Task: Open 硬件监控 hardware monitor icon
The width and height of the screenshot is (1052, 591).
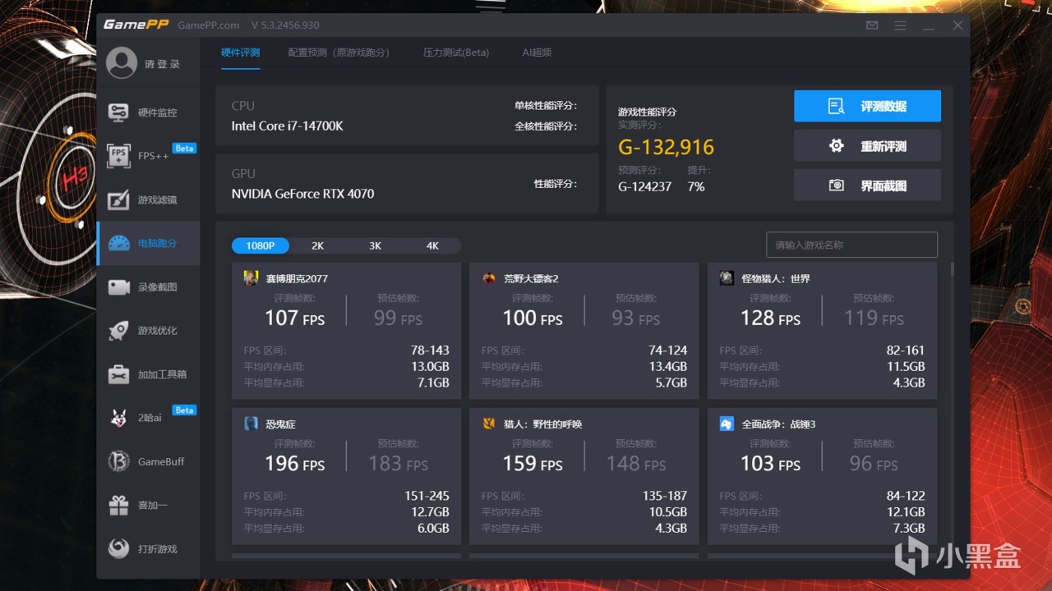Action: (x=118, y=112)
